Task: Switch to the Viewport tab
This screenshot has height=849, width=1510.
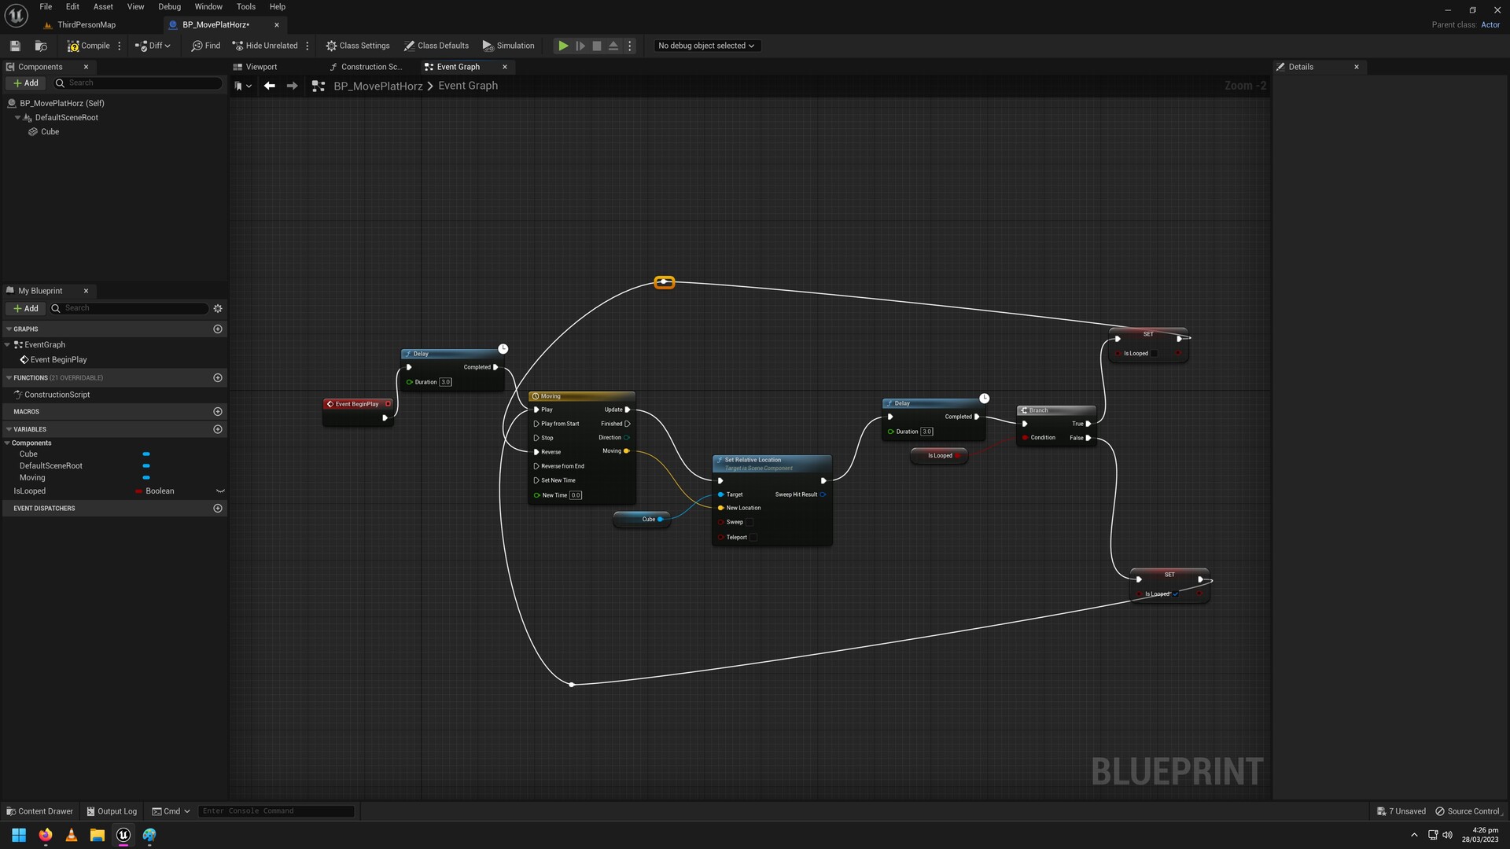Action: pos(260,67)
